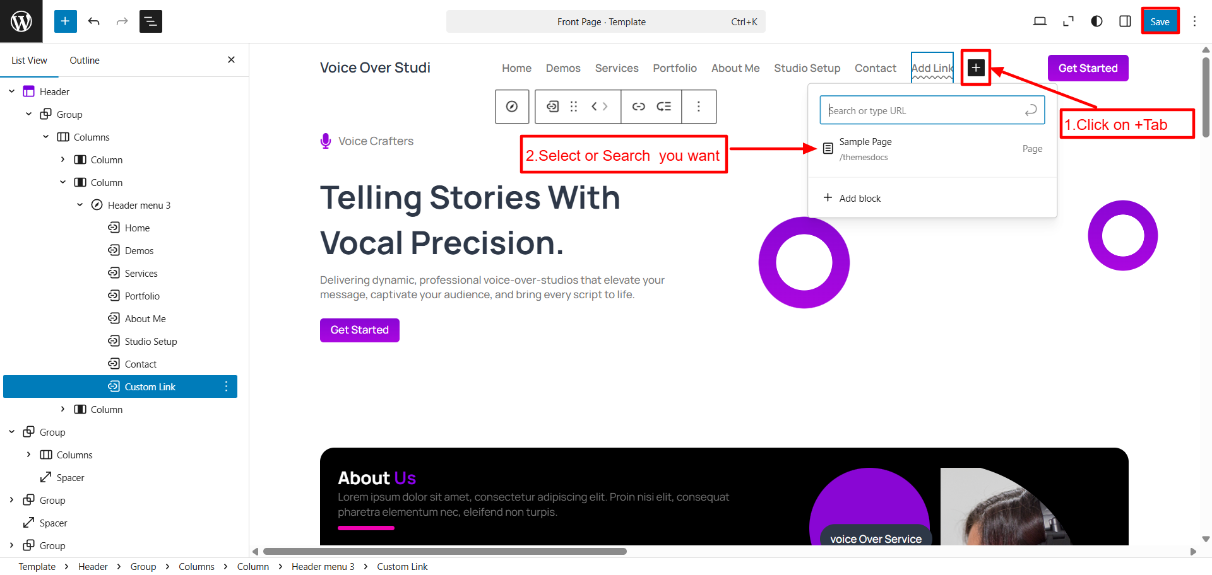The width and height of the screenshot is (1212, 575).
Task: Click the black plus appender in navigation
Action: pos(976,68)
